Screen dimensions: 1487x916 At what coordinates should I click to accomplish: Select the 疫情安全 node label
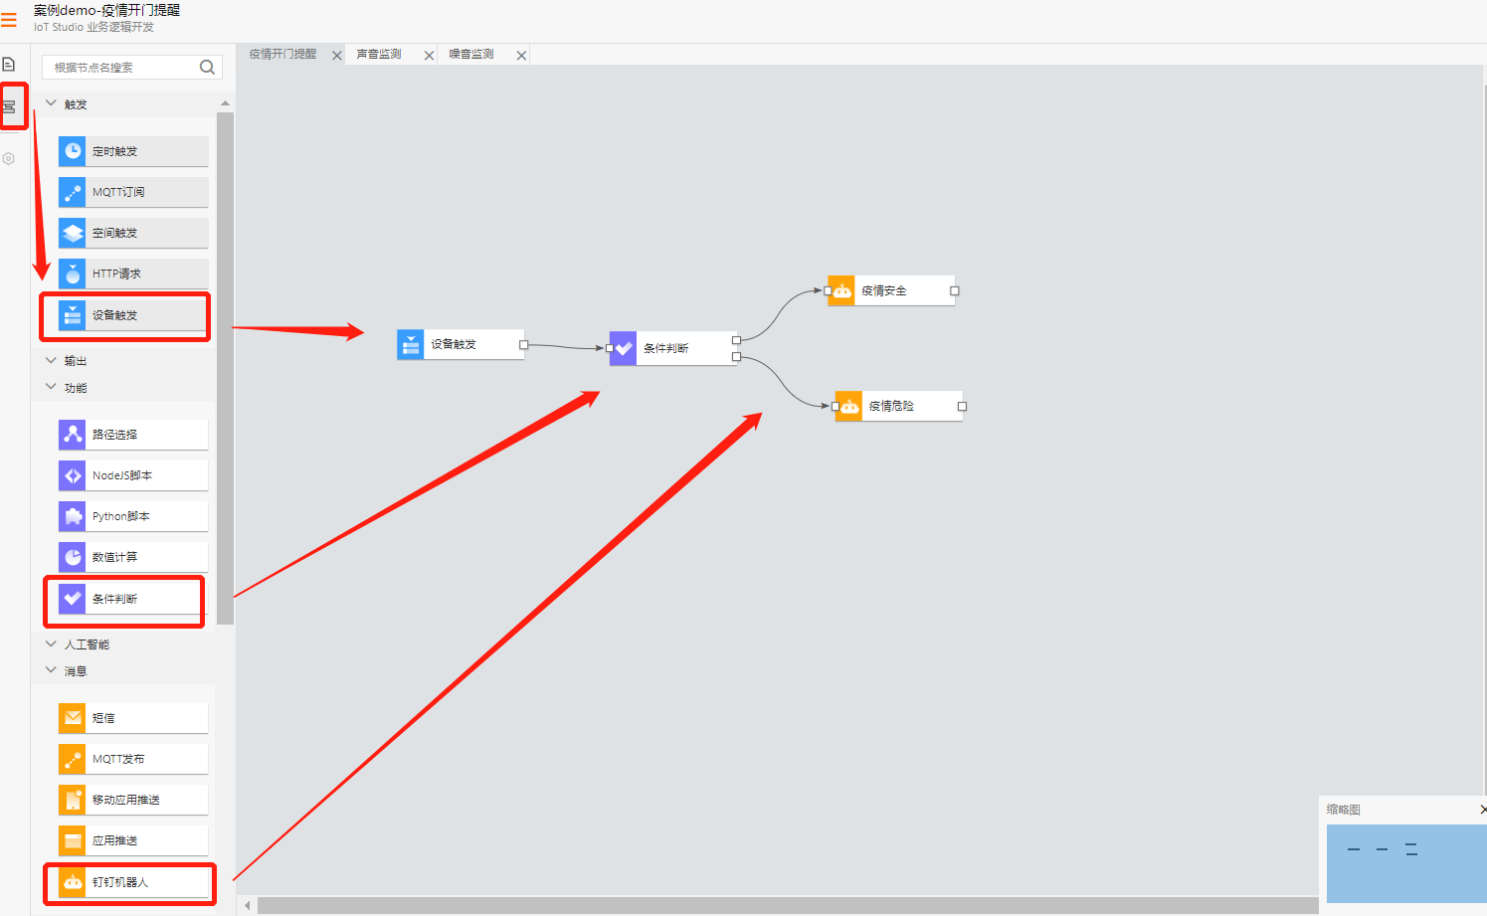pyautogui.click(x=884, y=291)
